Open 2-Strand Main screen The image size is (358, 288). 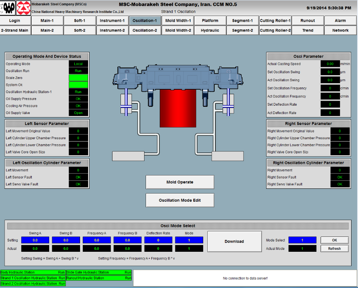pyautogui.click(x=15, y=31)
